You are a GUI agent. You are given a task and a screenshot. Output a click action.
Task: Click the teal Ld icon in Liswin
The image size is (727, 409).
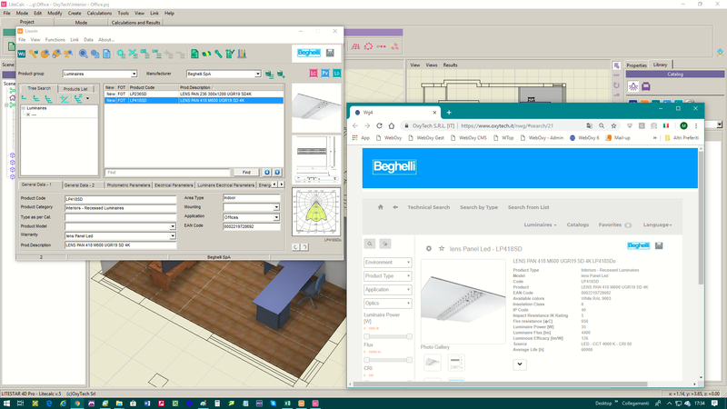(336, 74)
